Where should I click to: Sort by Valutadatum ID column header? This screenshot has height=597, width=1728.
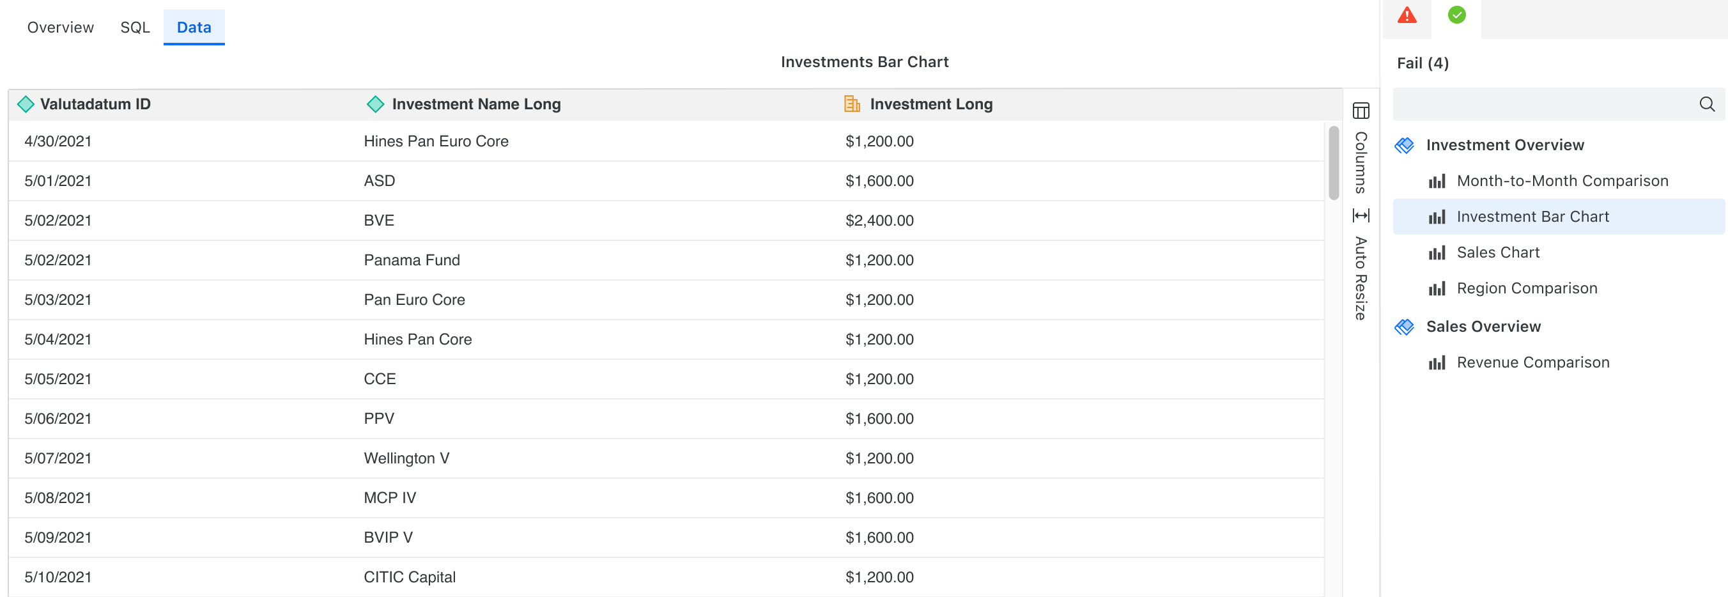95,104
